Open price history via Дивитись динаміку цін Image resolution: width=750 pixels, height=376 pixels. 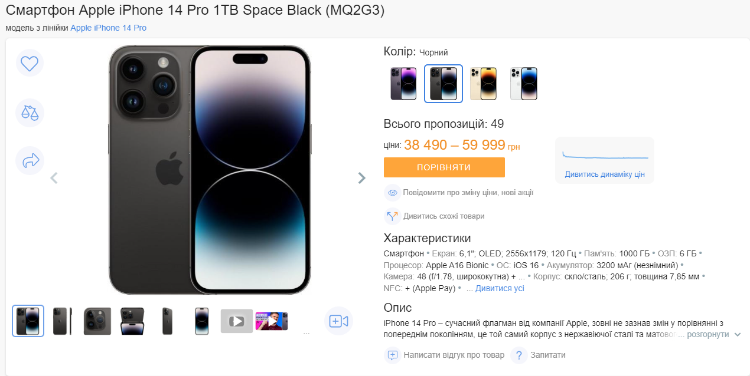604,174
